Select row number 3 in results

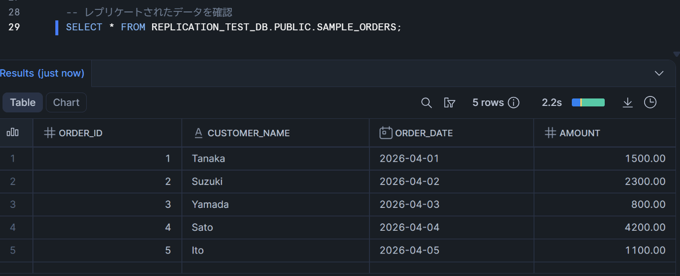tap(12, 204)
